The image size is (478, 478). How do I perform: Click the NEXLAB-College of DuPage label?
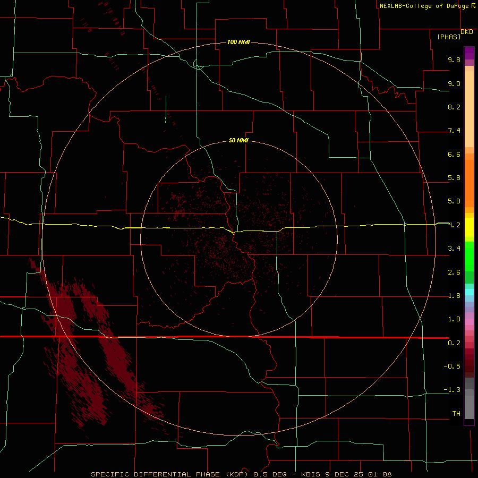(x=428, y=6)
